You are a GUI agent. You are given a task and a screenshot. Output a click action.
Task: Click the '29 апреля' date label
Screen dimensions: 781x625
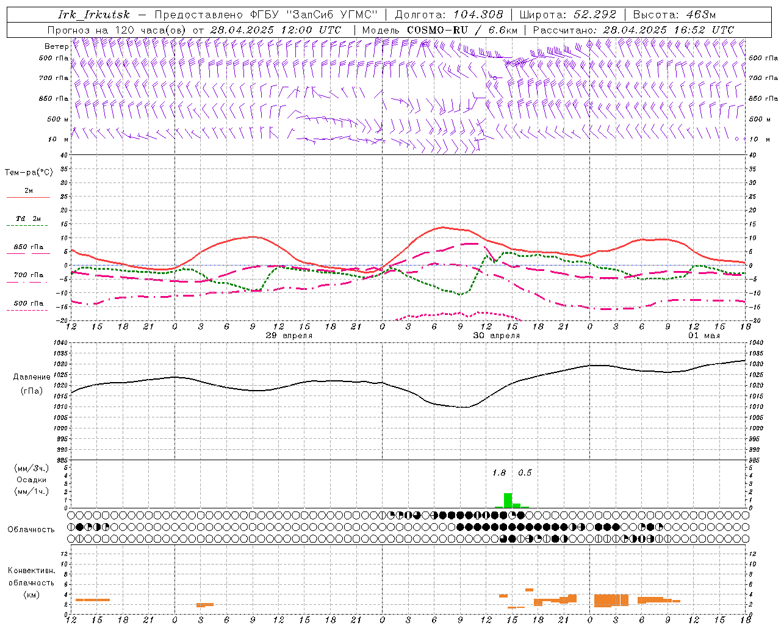289,336
